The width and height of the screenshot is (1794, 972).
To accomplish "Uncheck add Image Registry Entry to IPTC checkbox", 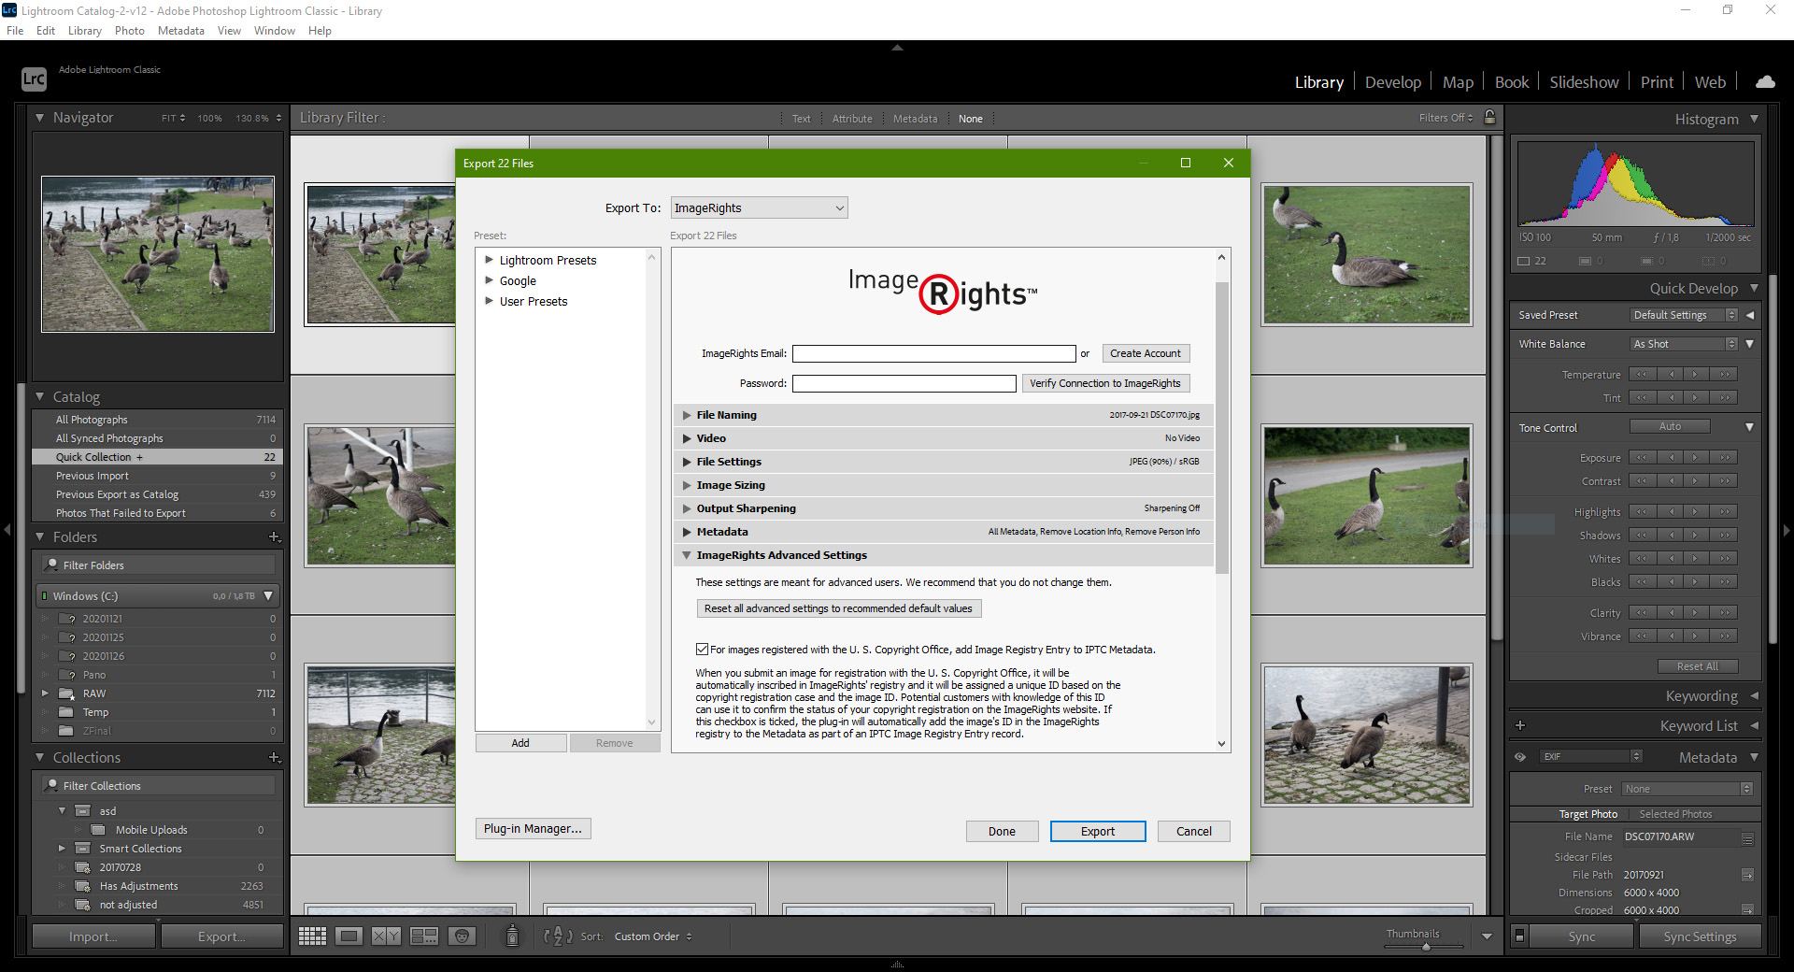I will coord(702,650).
